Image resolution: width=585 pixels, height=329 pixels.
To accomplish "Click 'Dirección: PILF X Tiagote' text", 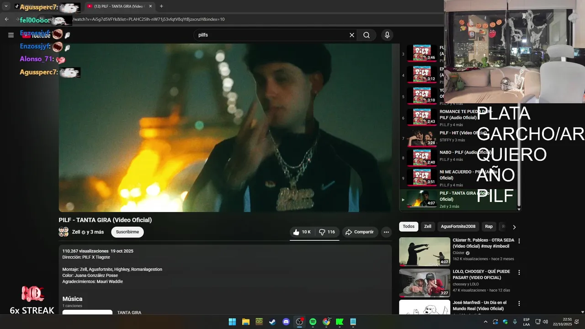I will pos(86,257).
